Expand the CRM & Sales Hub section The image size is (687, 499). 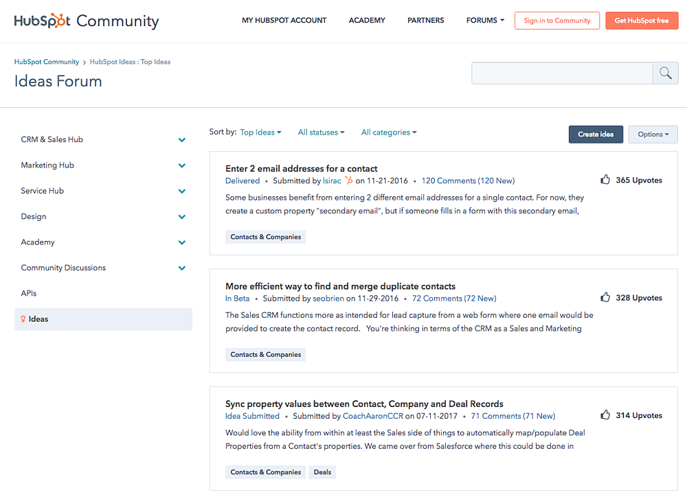pyautogui.click(x=182, y=140)
